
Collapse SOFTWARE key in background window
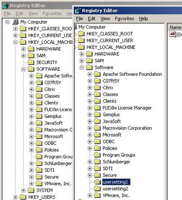click(23, 69)
